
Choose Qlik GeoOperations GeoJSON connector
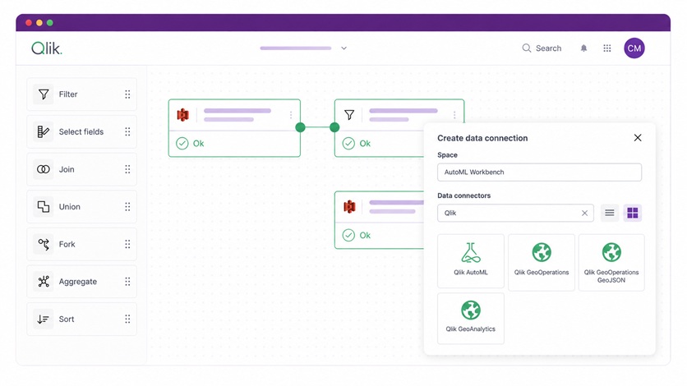[x=611, y=262]
